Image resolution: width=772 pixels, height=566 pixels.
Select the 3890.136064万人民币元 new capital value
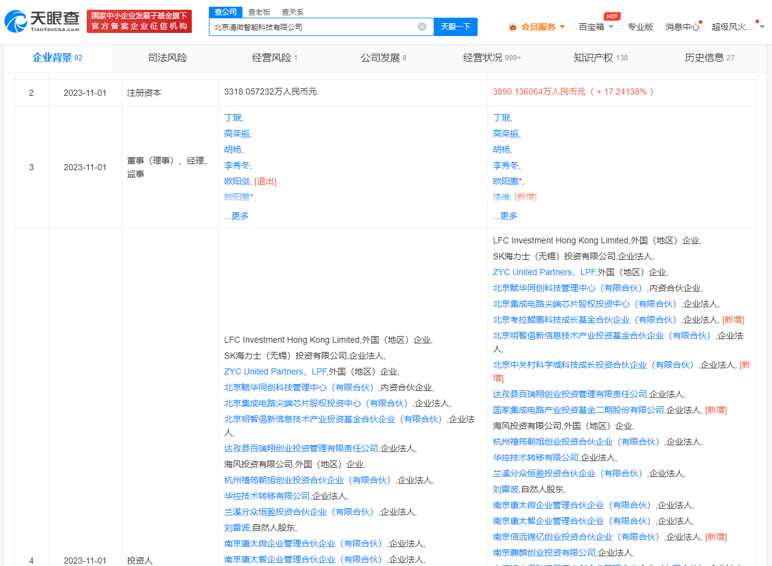coord(539,91)
